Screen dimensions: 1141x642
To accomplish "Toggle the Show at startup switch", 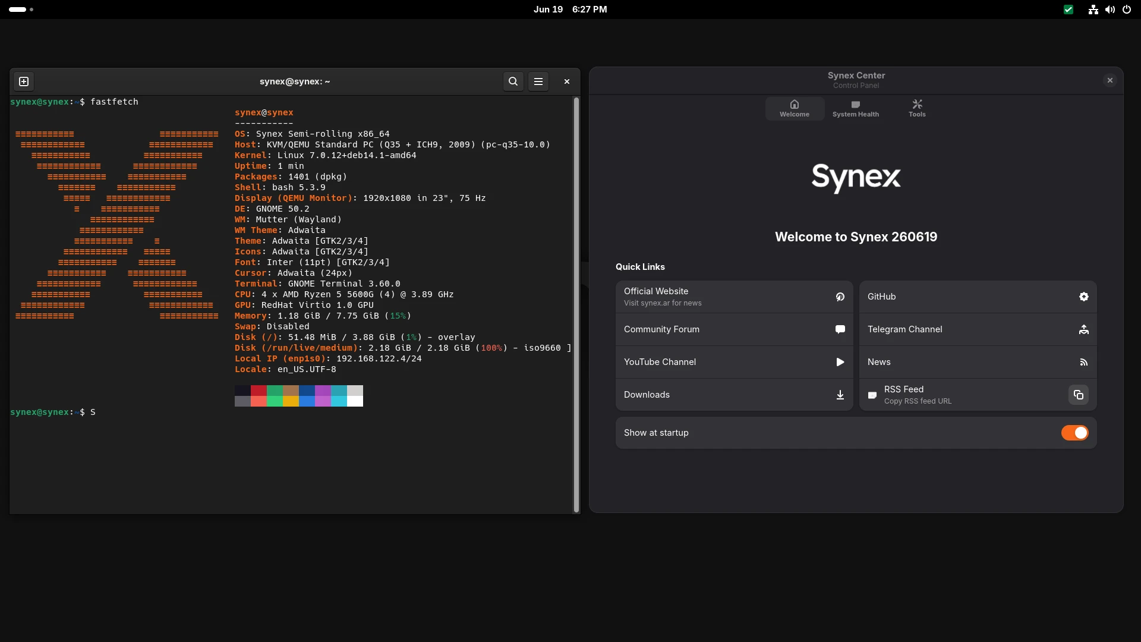I will click(1074, 433).
